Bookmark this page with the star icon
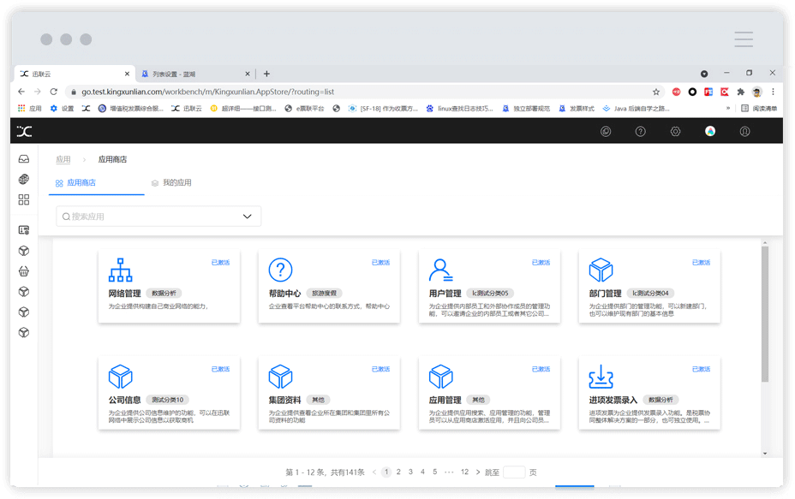795x499 pixels. 656,92
